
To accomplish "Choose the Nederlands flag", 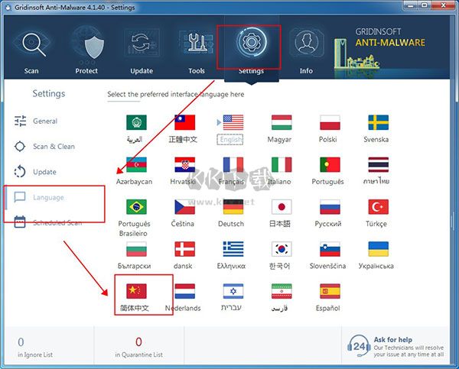I will (x=184, y=291).
